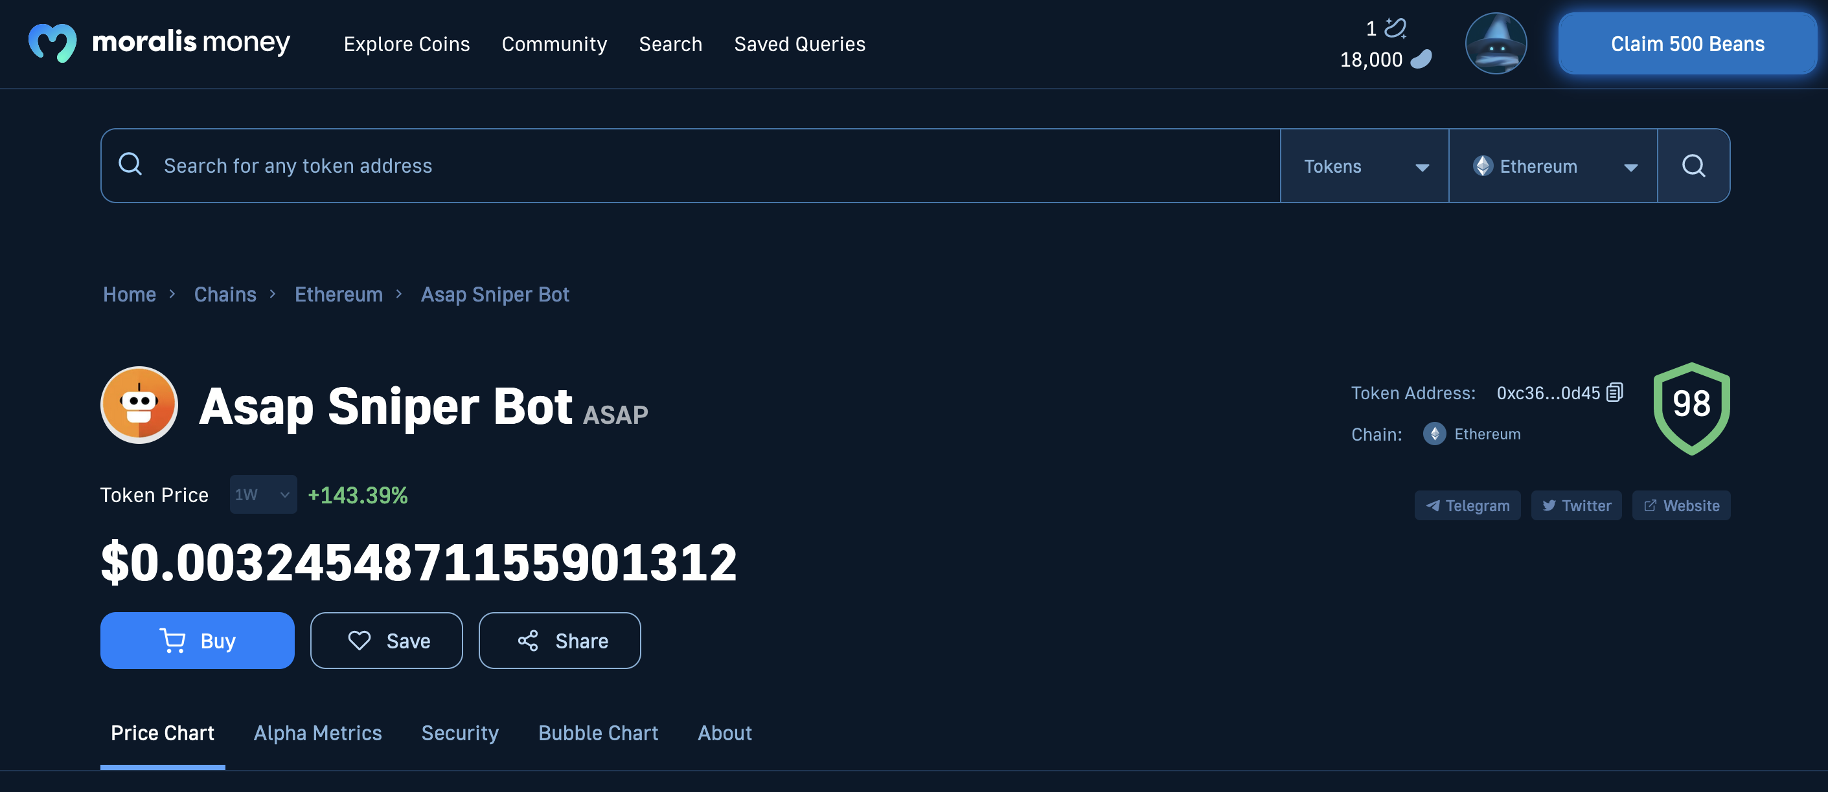The width and height of the screenshot is (1828, 792).
Task: Click the Telegram icon for ASAP token
Action: tap(1467, 504)
